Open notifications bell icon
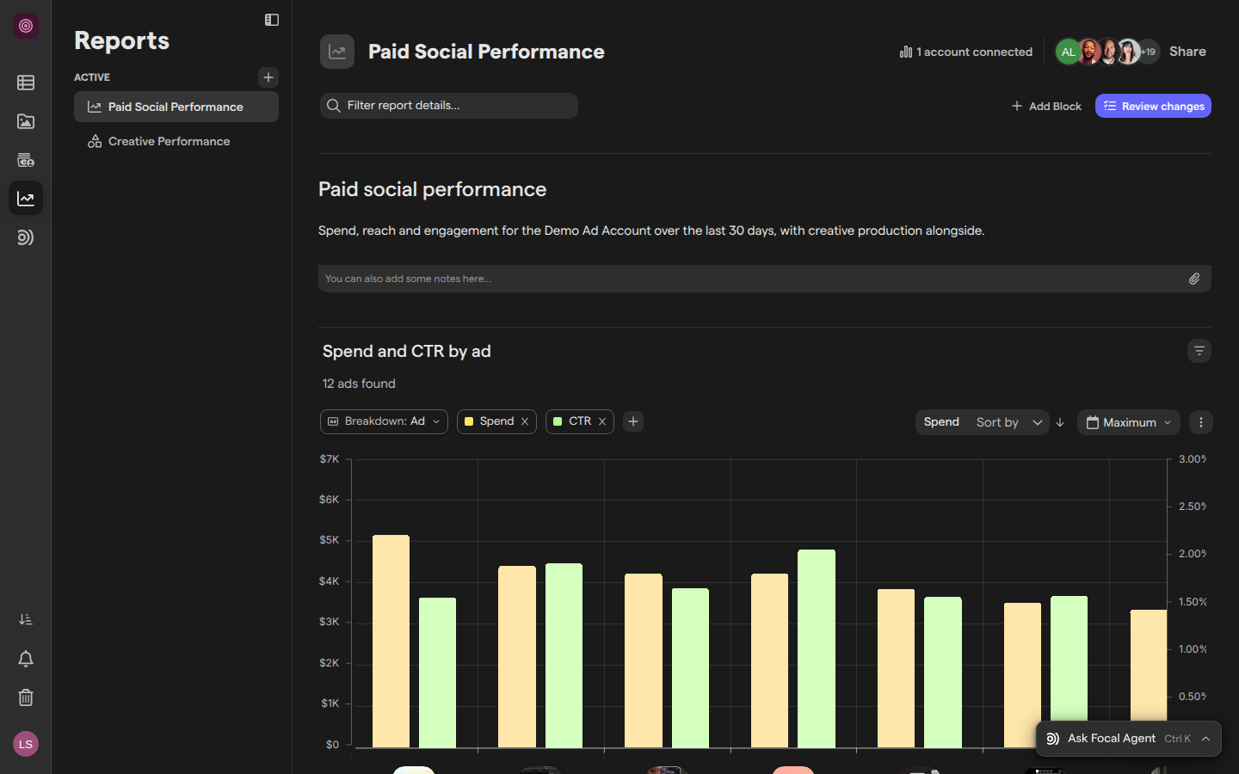Viewport: 1239px width, 774px height. (26, 659)
